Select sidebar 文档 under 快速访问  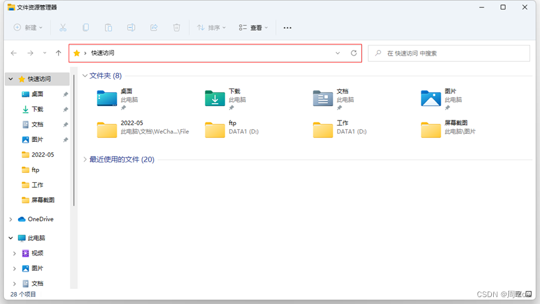[x=37, y=125]
